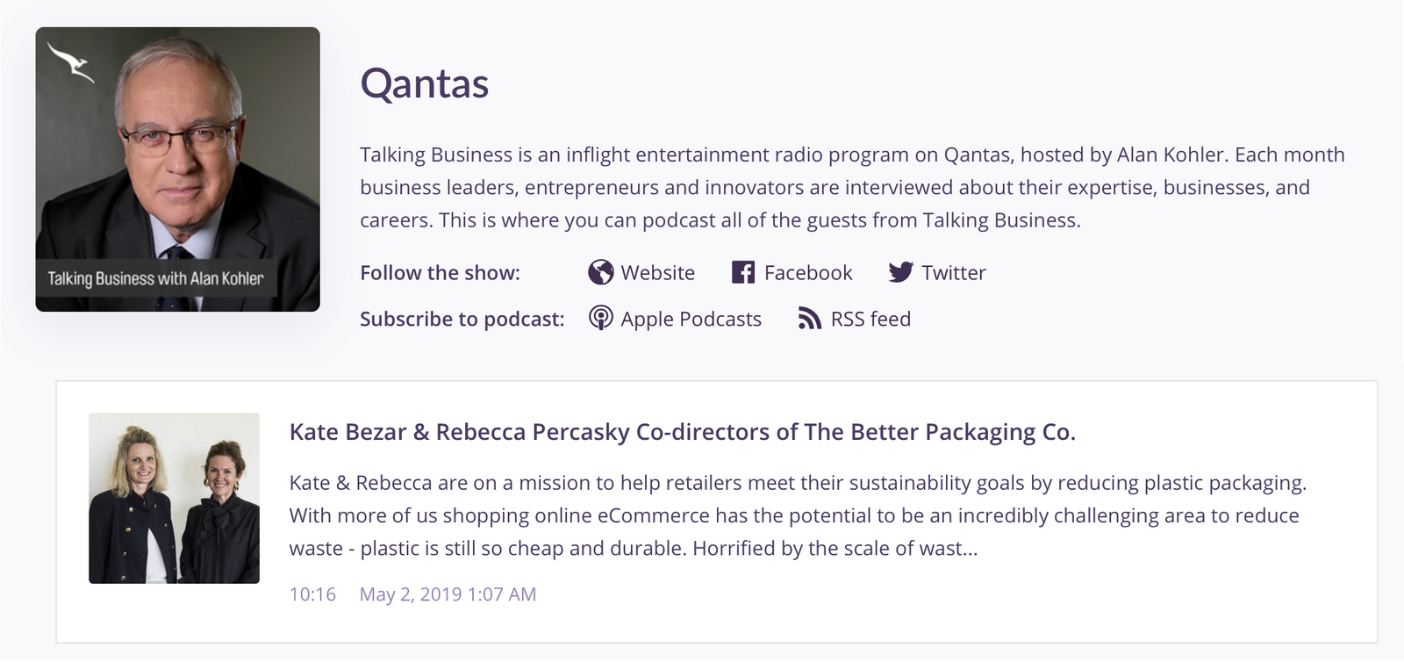The image size is (1404, 662).
Task: Open the Kate and Rebecca episode thumbnail
Action: (x=174, y=498)
